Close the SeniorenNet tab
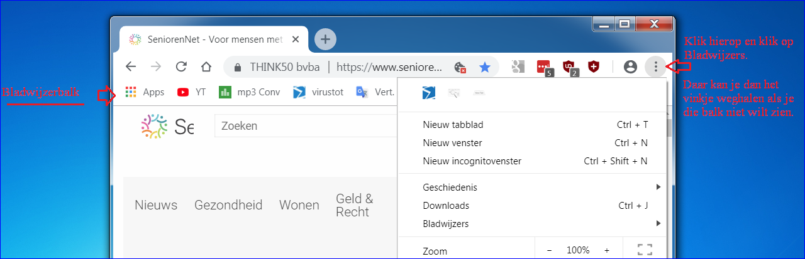805x259 pixels. [296, 40]
